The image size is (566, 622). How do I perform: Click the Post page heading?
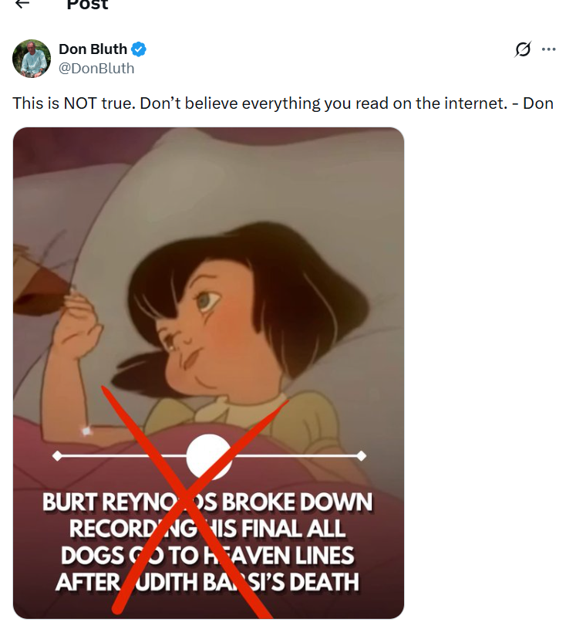(x=87, y=5)
